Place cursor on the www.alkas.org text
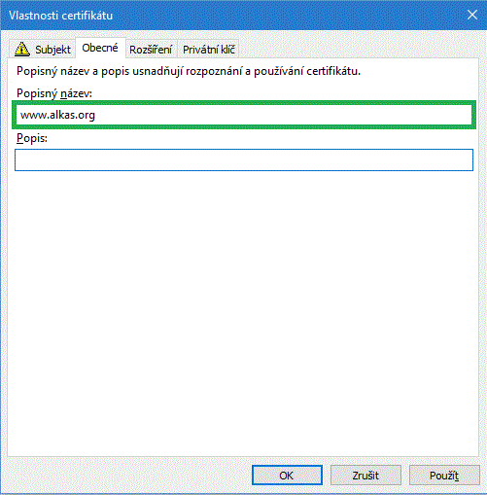487x495 pixels. coord(57,115)
